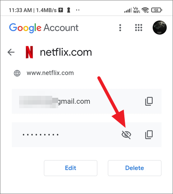Select the masked password field

coord(86,135)
